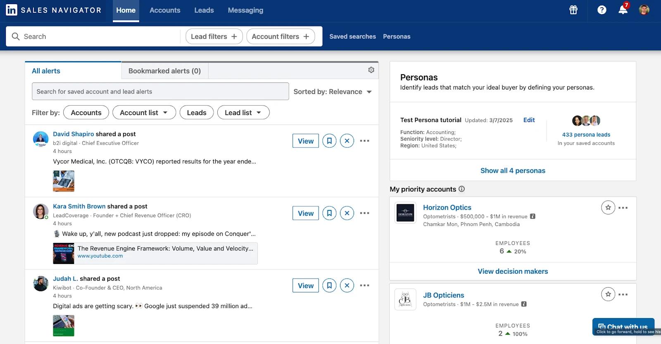The width and height of the screenshot is (661, 344).
Task: View Kara Smith Brown's post
Action: [x=306, y=213]
